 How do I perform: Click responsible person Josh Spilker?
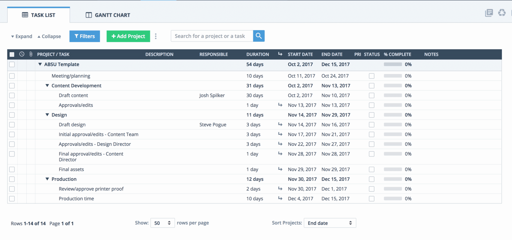click(212, 95)
